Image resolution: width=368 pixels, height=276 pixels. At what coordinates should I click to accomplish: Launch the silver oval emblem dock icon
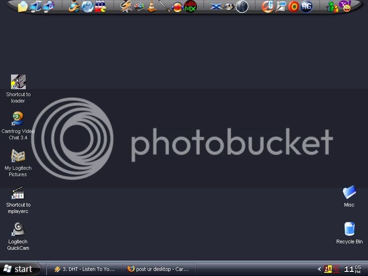click(x=229, y=7)
